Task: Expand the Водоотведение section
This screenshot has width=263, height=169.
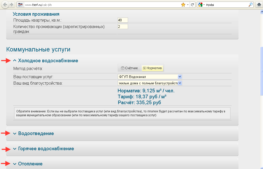Action: (33, 134)
